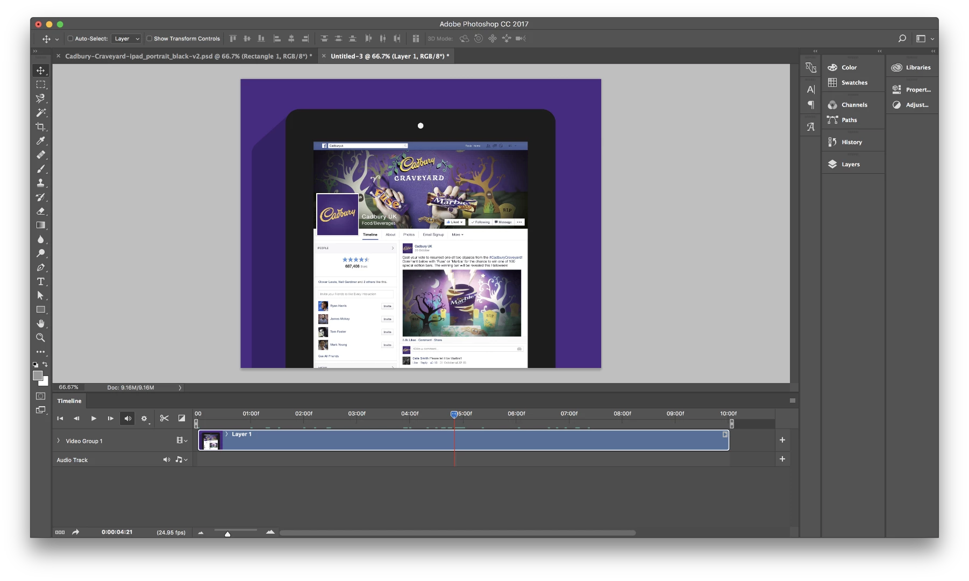This screenshot has height=581, width=969.
Task: Step to the previous frame
Action: point(76,418)
